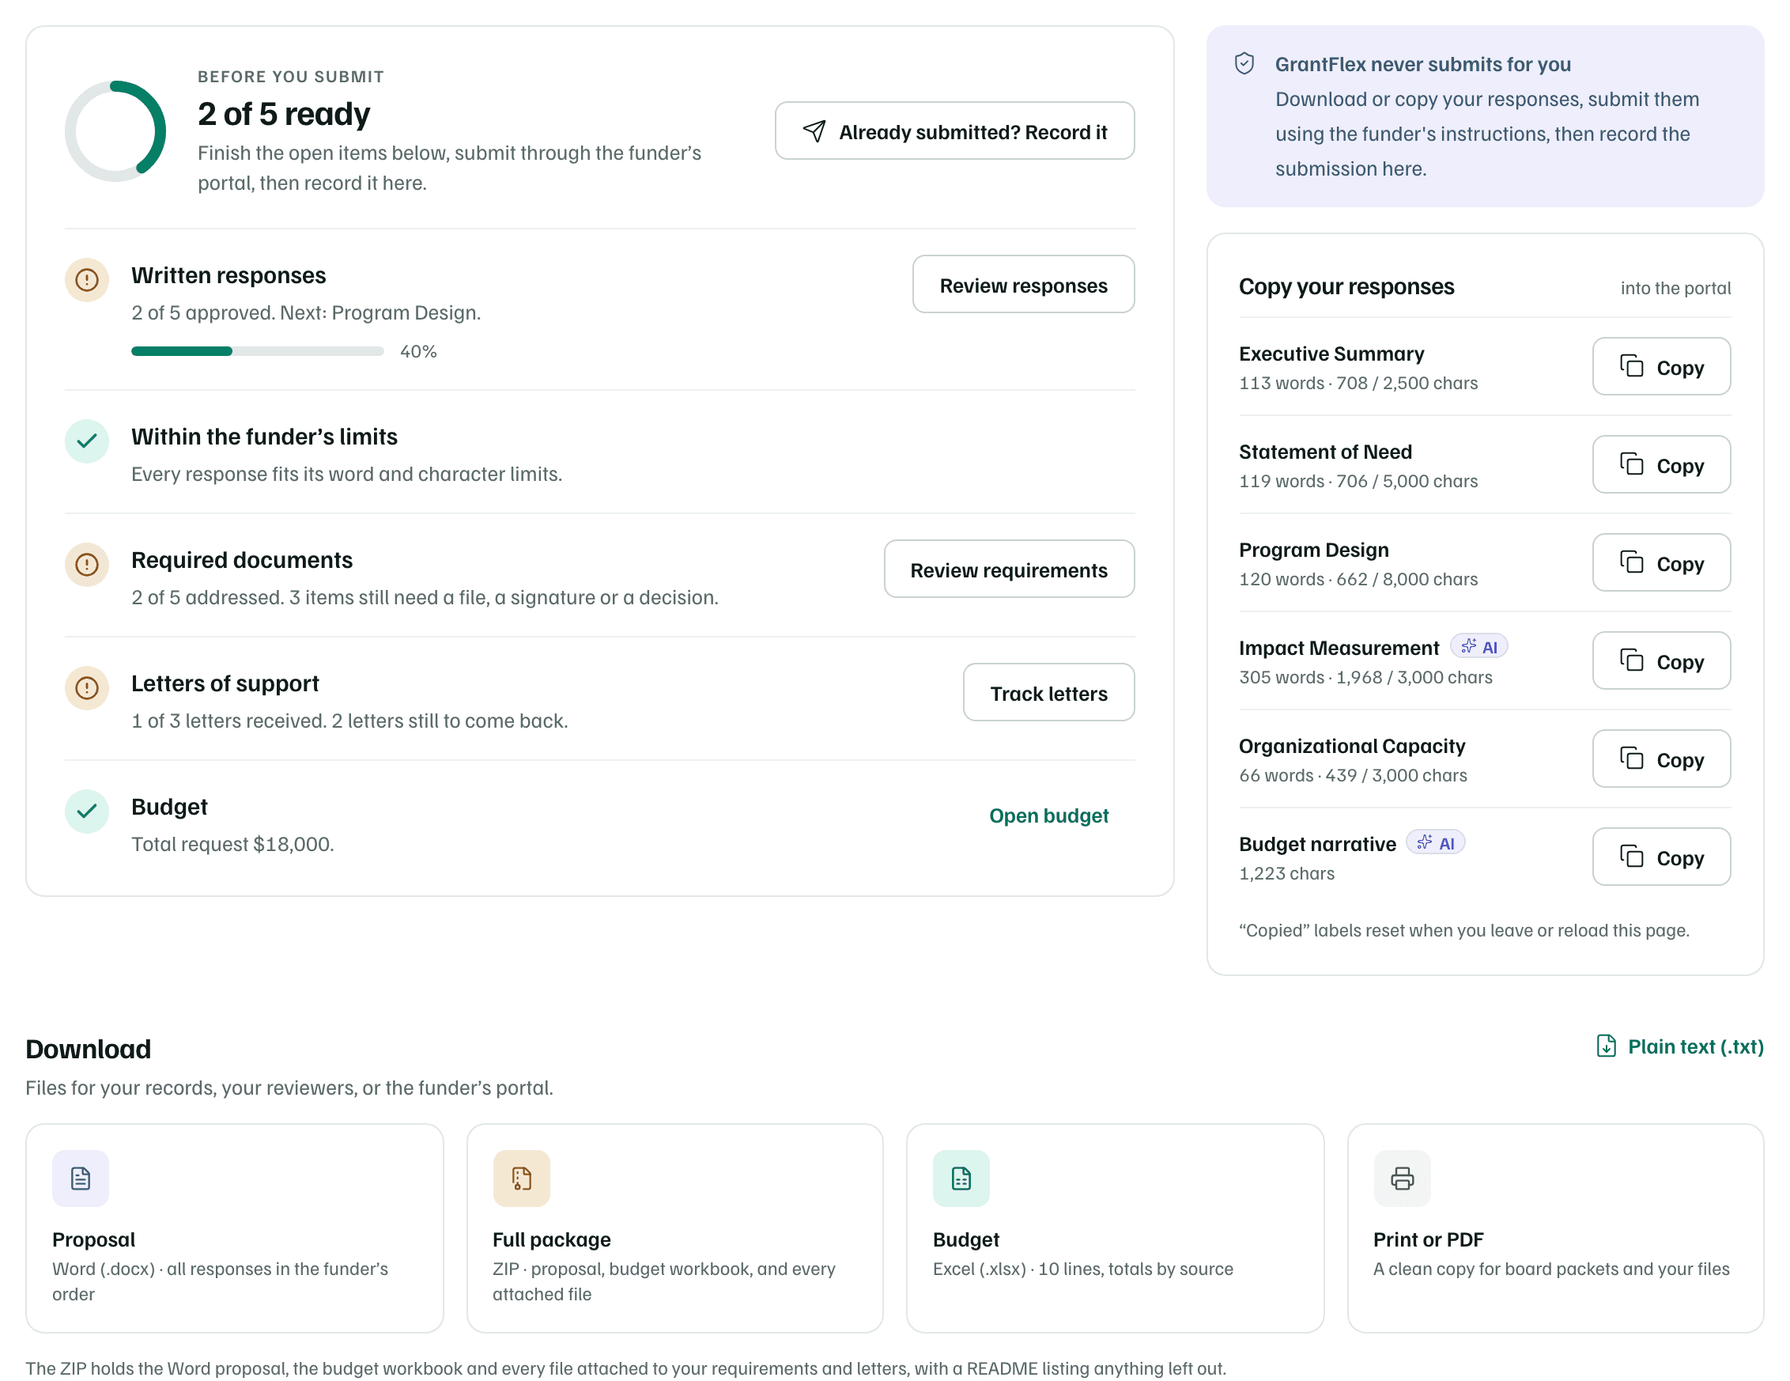Click the shield icon beside GrantFlex never submits
Screen dimensions: 1790x1381
click(x=1244, y=64)
